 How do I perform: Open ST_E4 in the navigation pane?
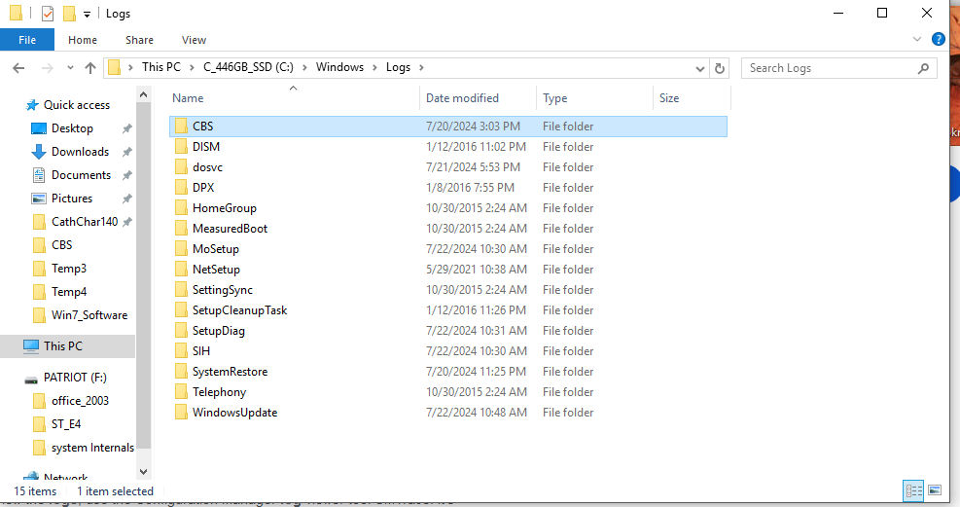[x=65, y=423]
